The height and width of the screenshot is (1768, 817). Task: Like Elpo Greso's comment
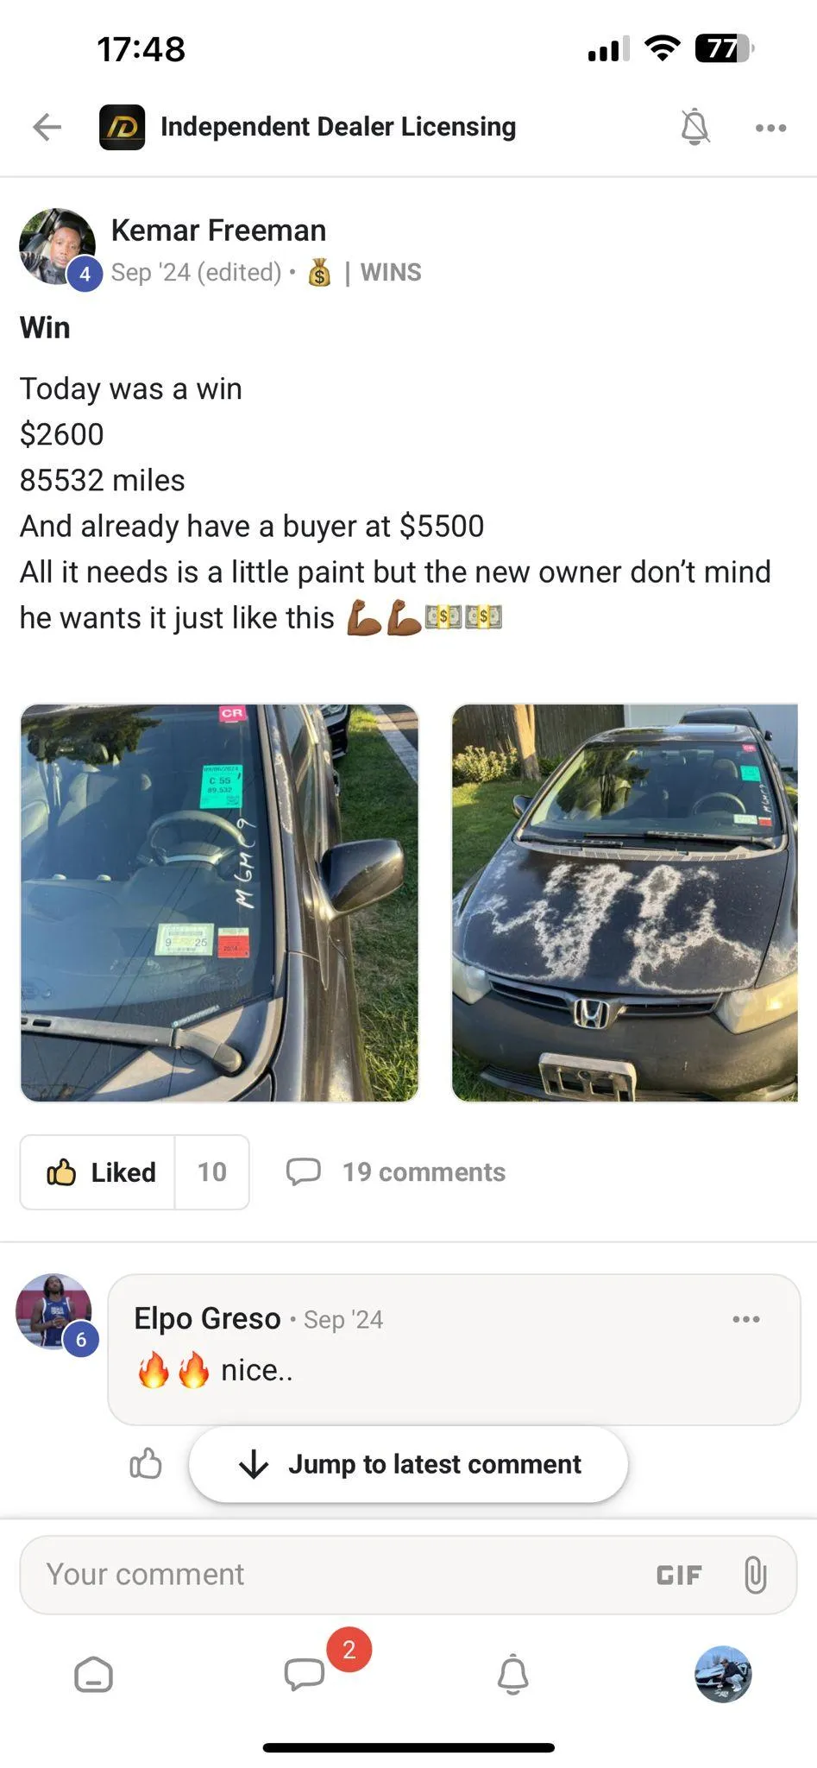coord(146,1463)
